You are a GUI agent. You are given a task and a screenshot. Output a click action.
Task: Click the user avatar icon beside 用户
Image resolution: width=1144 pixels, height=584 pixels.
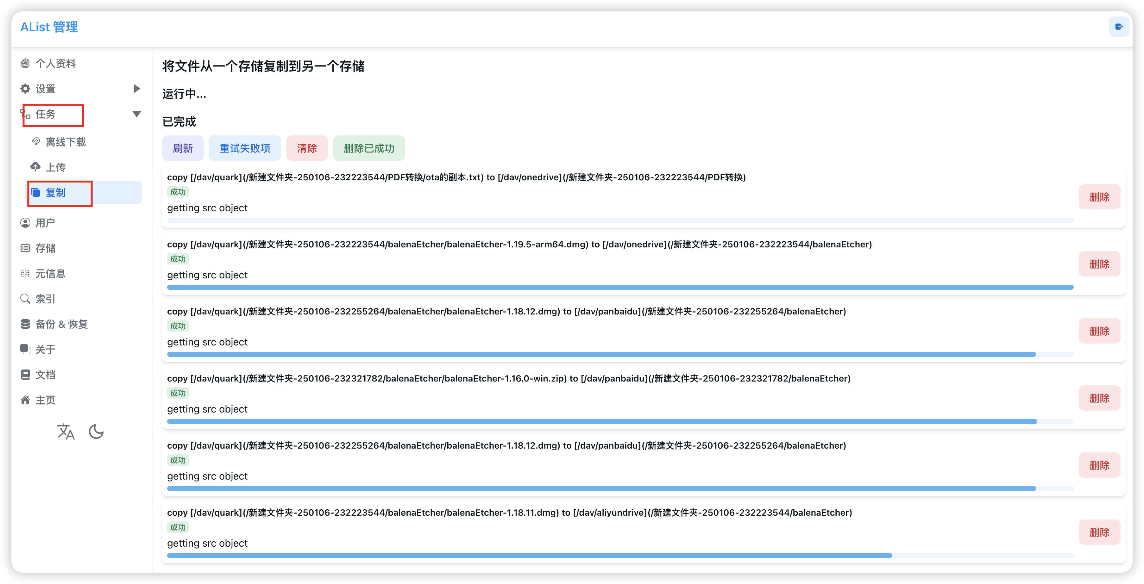pyautogui.click(x=25, y=223)
